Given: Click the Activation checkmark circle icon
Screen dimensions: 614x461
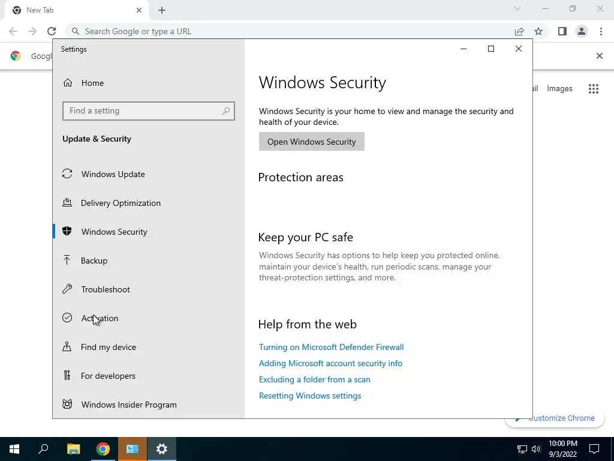Looking at the screenshot, I should 67,318.
